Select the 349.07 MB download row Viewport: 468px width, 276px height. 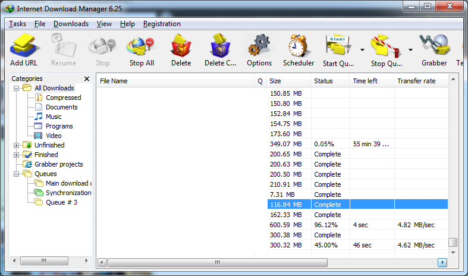point(272,144)
